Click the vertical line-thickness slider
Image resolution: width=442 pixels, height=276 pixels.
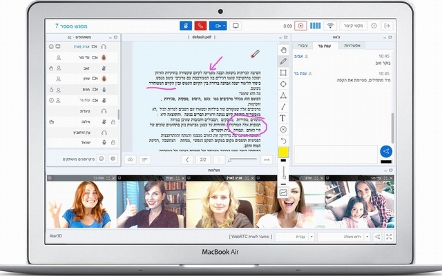click(284, 172)
